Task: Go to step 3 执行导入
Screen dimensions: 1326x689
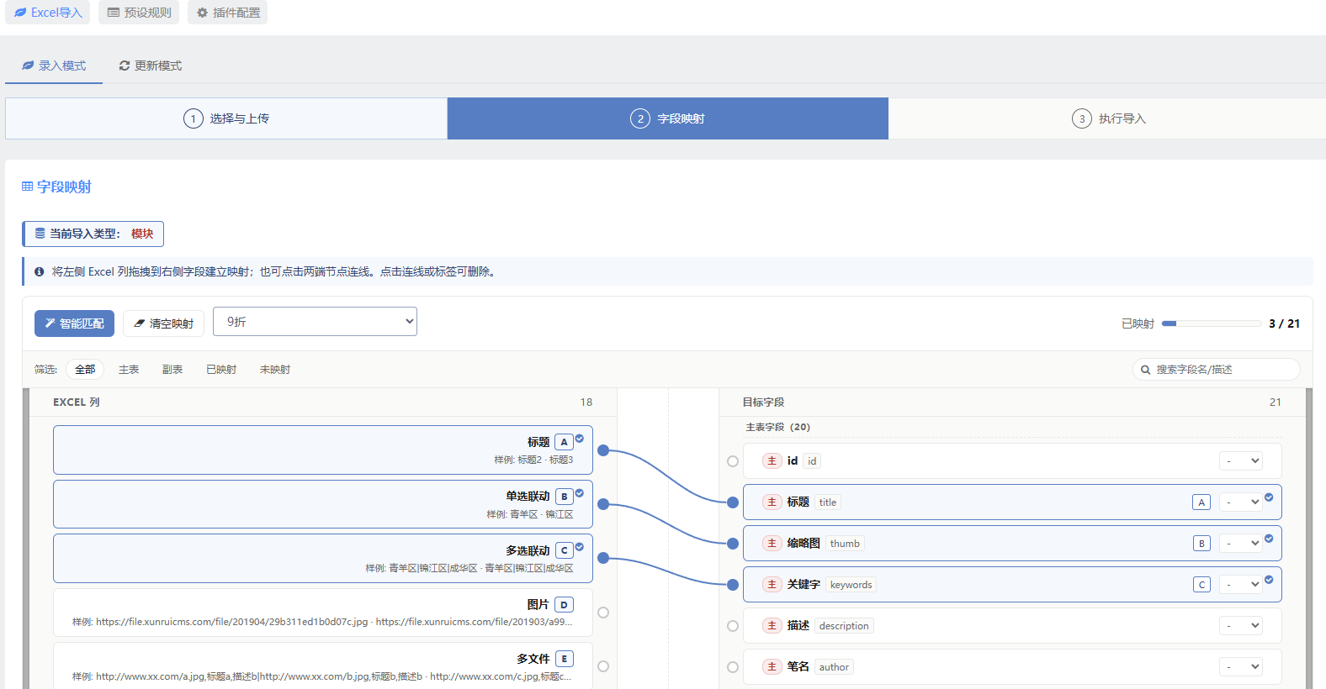Action: tap(1108, 118)
